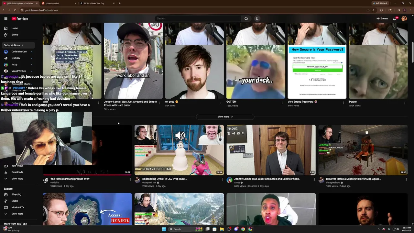The width and height of the screenshot is (414, 233).
Task: Click the YouTube Premium logo
Action: click(20, 19)
